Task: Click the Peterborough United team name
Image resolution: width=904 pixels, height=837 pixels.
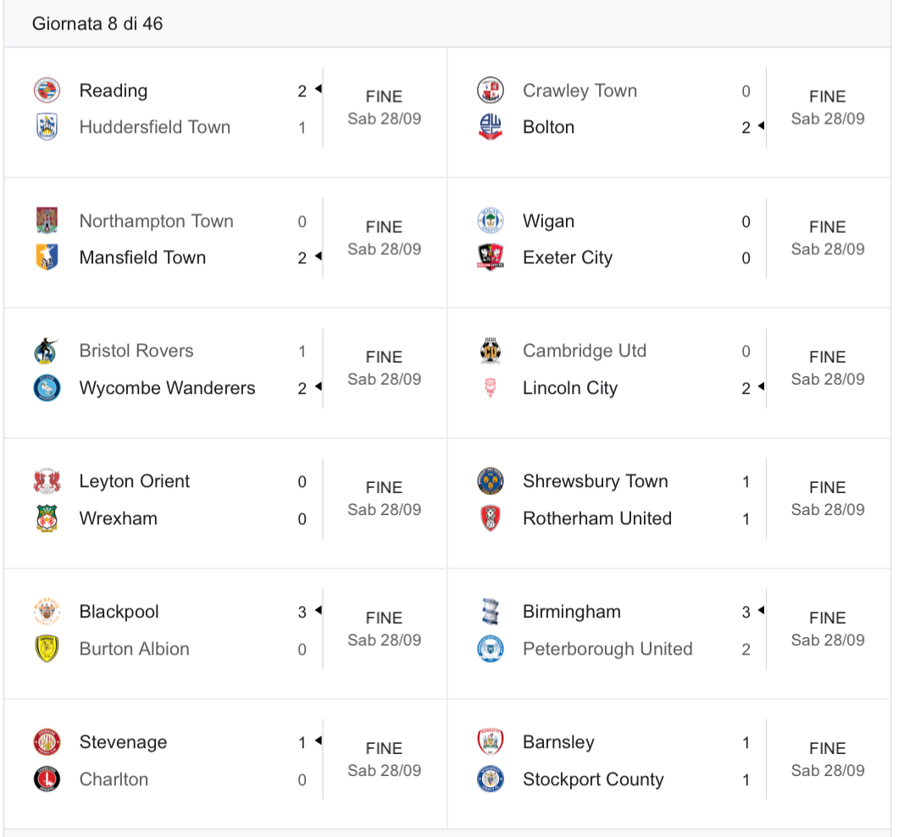Action: pos(607,649)
